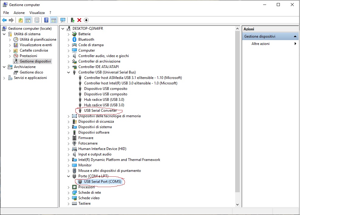This screenshot has height=215, width=350.
Task: Expand the Bluetooth device category
Action: 69,39
